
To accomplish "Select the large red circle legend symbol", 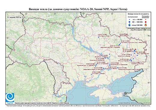I will coord(146,22).
